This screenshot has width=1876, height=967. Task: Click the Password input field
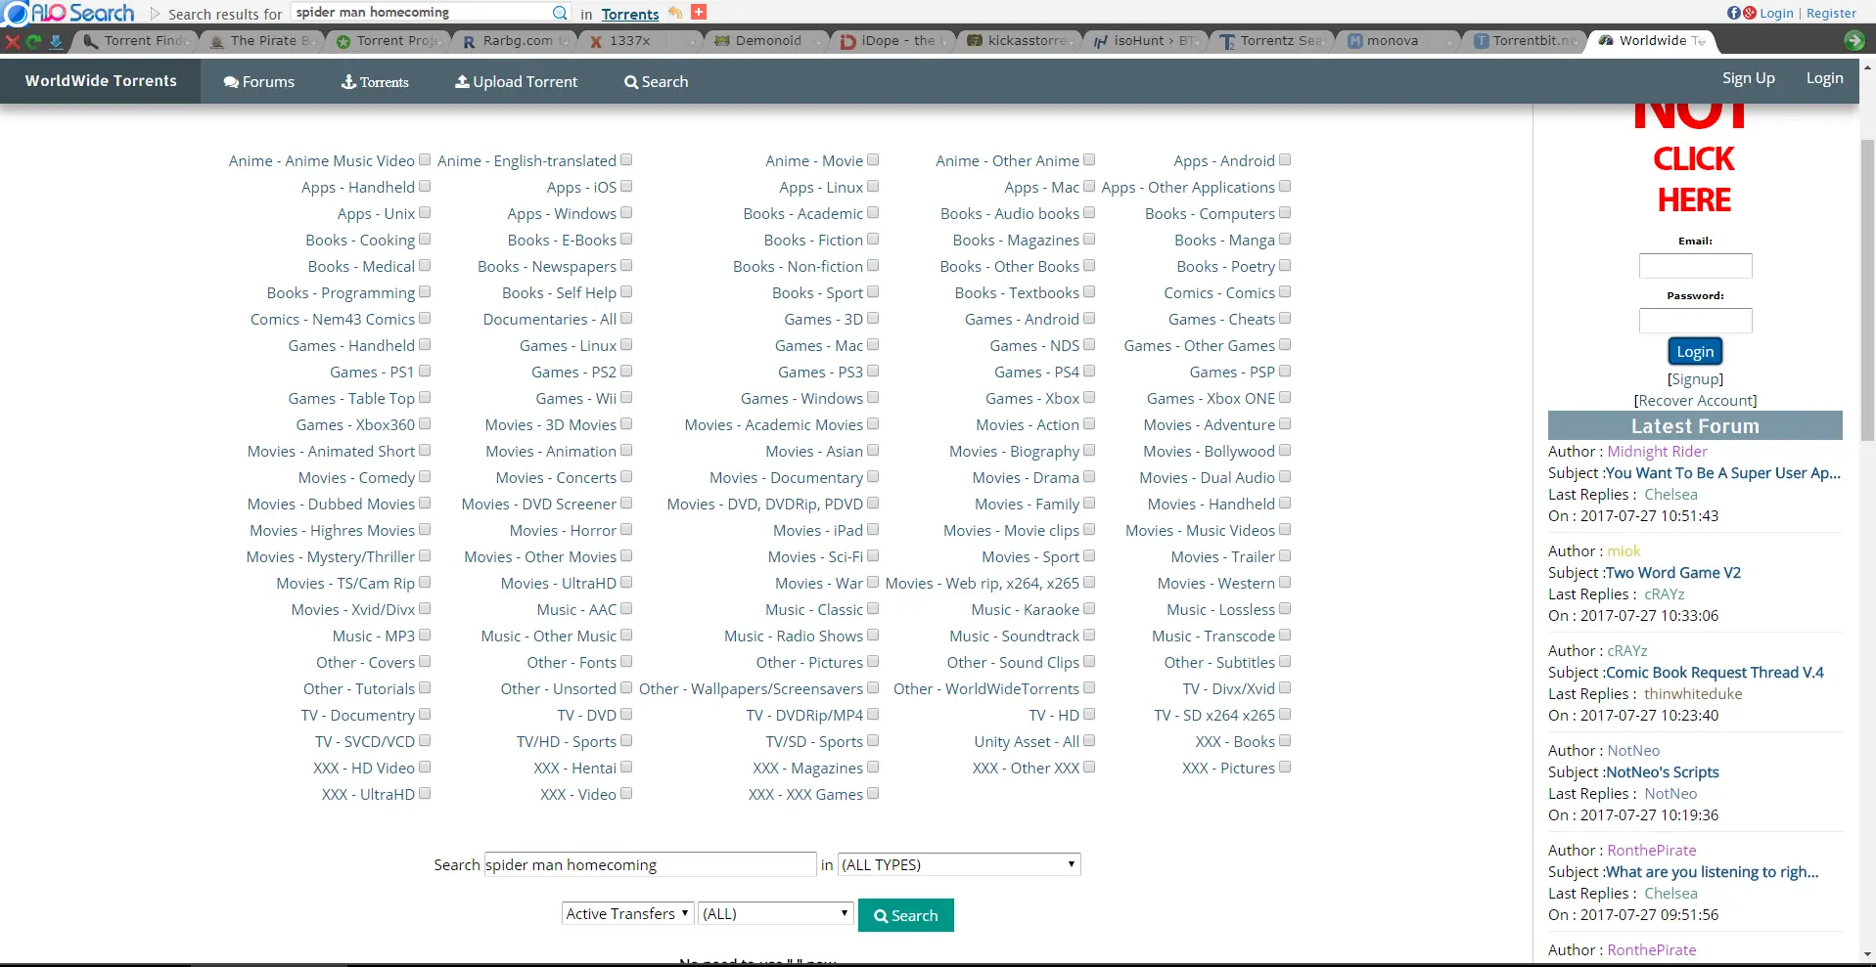pyautogui.click(x=1695, y=321)
